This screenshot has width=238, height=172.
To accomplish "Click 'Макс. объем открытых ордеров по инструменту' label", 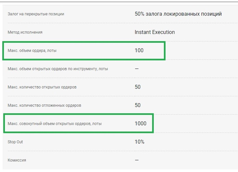I will [58, 69].
